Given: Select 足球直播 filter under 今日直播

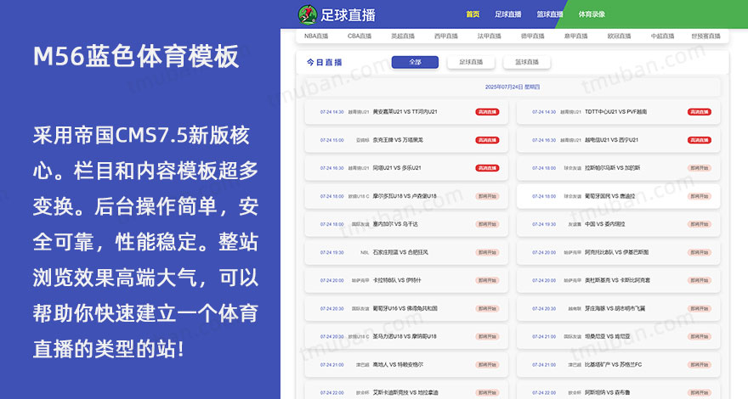Looking at the screenshot, I should tap(471, 62).
